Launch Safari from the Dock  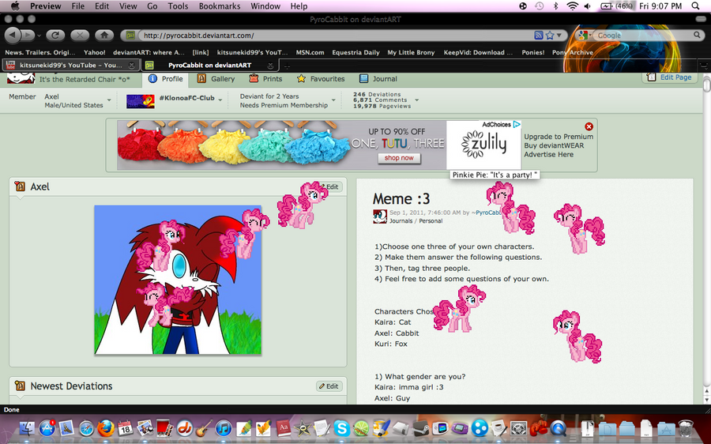click(x=86, y=427)
